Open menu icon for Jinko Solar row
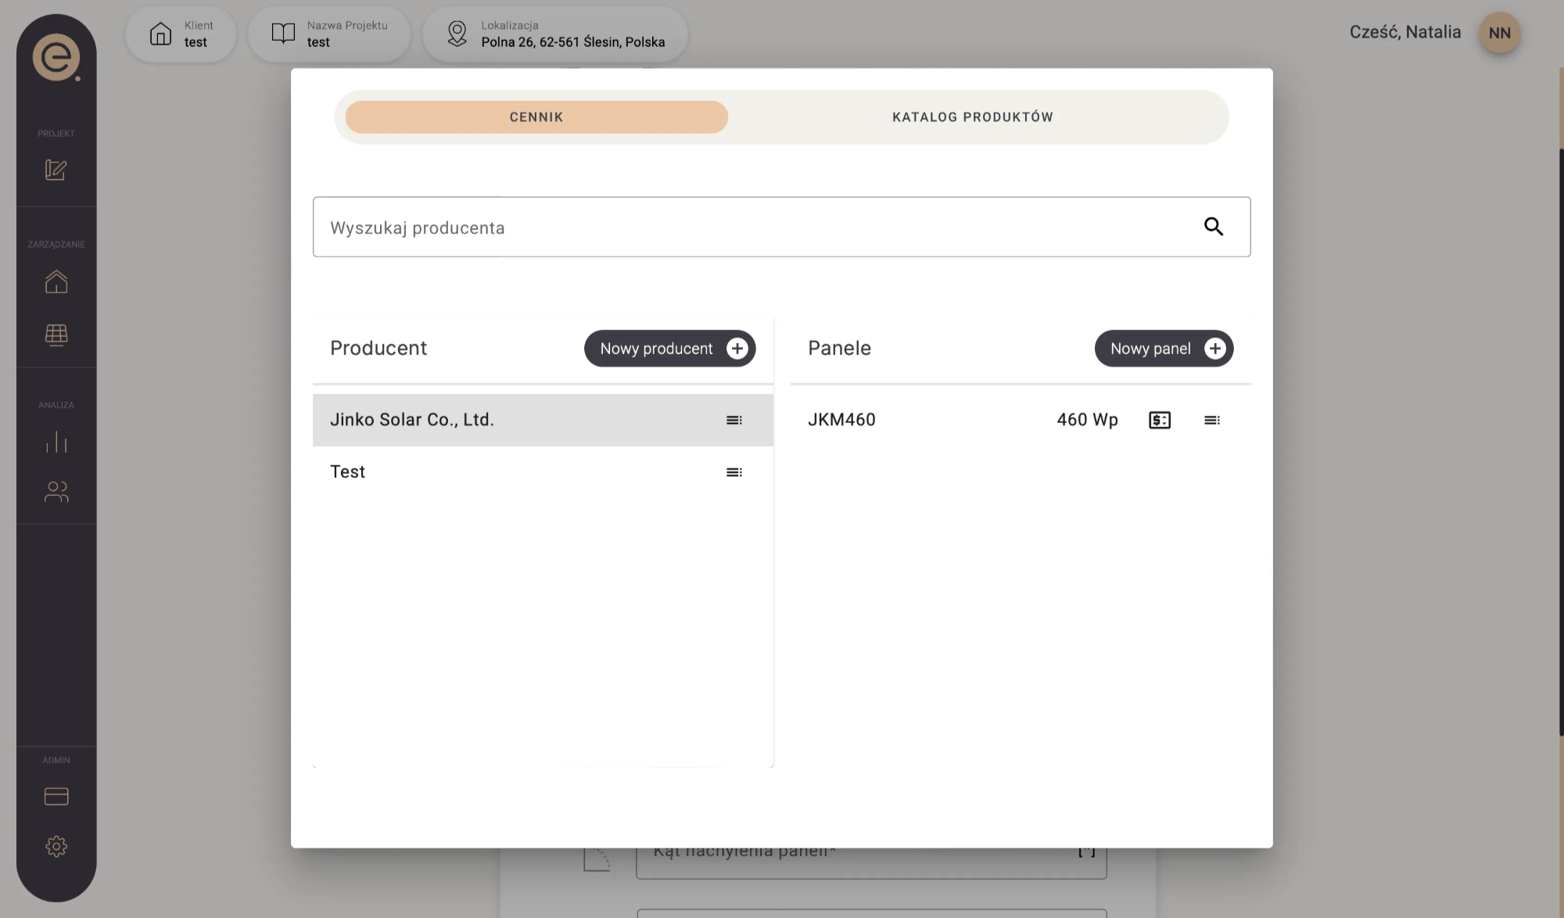The image size is (1564, 918). click(734, 420)
